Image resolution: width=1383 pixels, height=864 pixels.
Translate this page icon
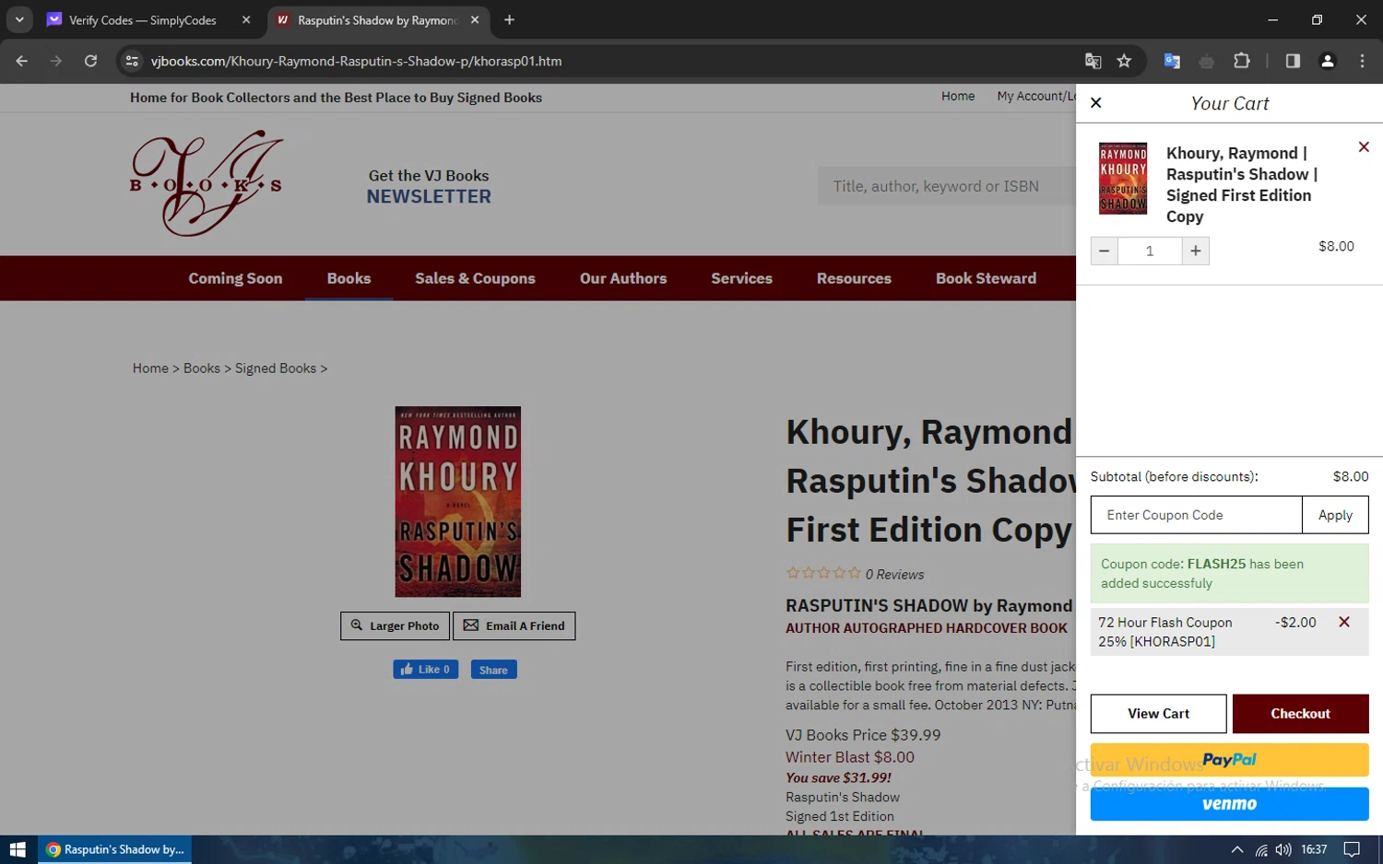(1093, 61)
